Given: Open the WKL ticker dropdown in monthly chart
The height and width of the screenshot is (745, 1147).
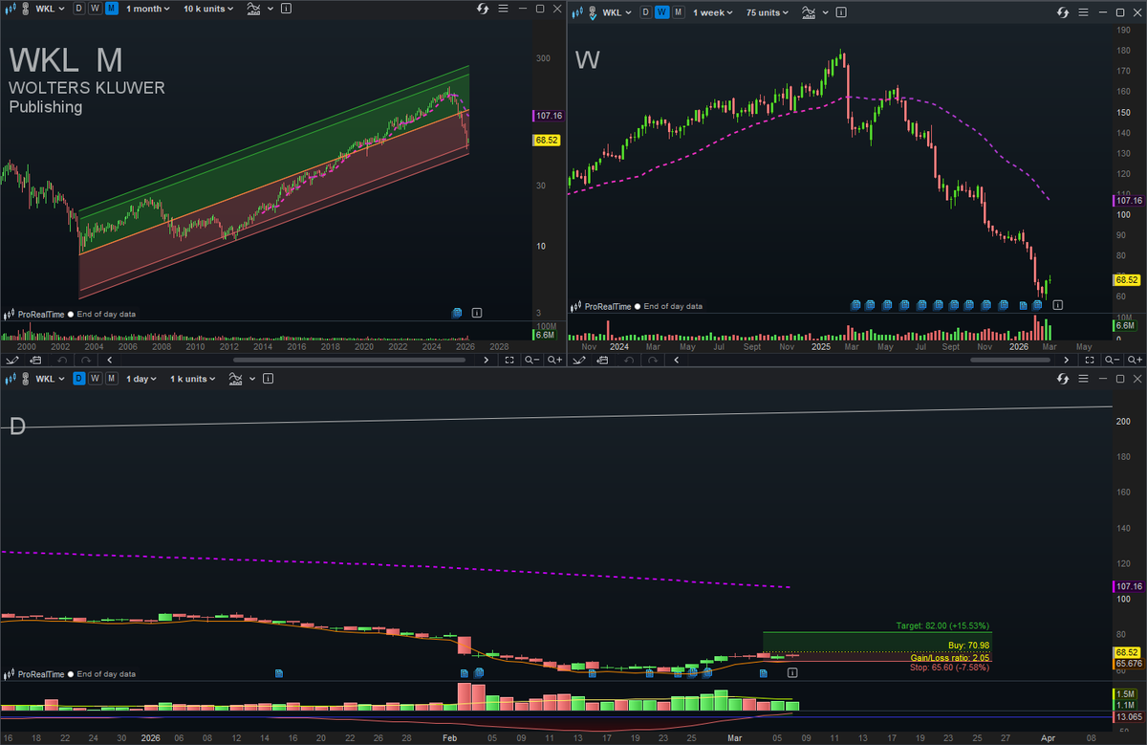Looking at the screenshot, I should tap(51, 9).
